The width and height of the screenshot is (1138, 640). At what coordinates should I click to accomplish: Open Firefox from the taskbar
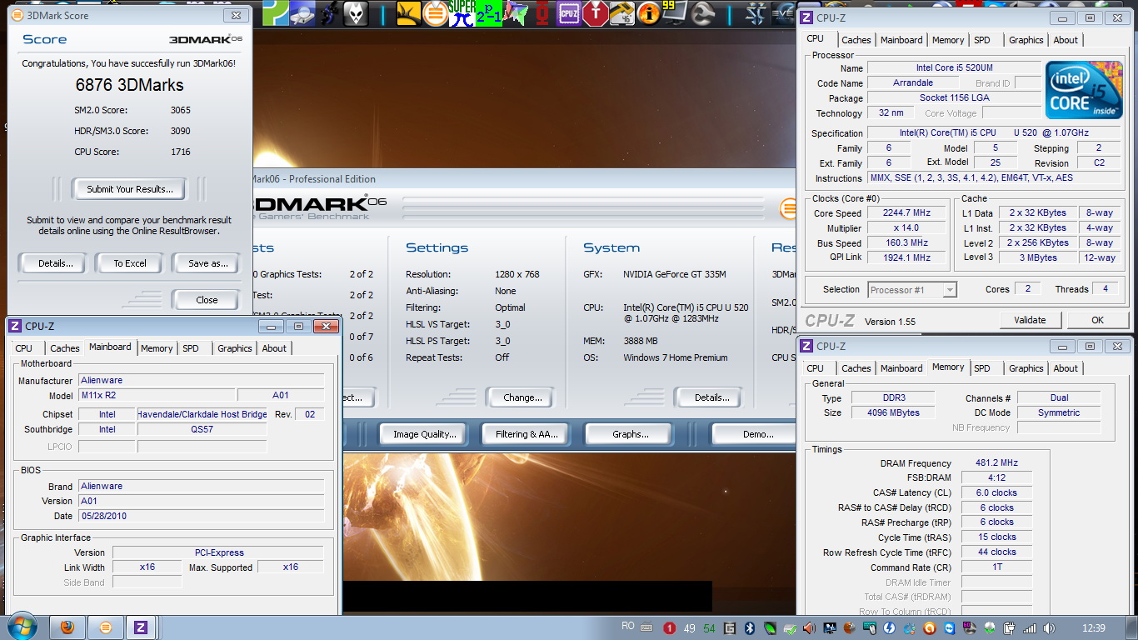click(67, 627)
